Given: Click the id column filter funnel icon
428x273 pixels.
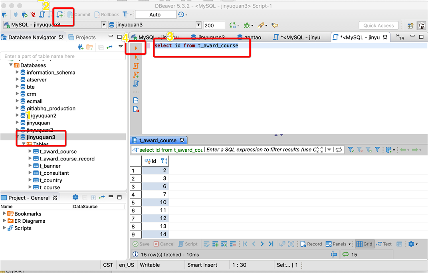Looking at the screenshot, I should [x=162, y=161].
